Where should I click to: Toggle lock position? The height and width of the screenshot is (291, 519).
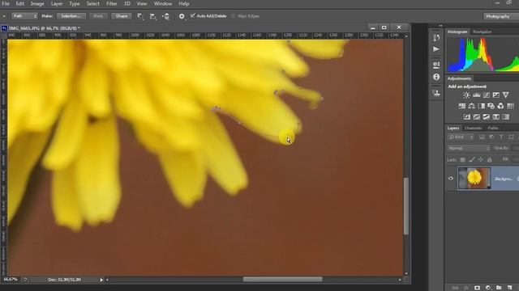[x=481, y=160]
